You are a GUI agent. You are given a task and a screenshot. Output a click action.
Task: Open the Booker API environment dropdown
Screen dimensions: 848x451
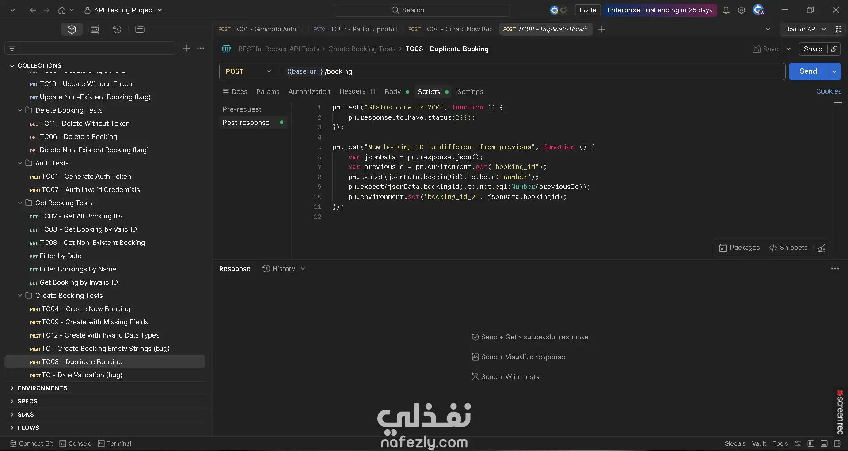point(805,29)
